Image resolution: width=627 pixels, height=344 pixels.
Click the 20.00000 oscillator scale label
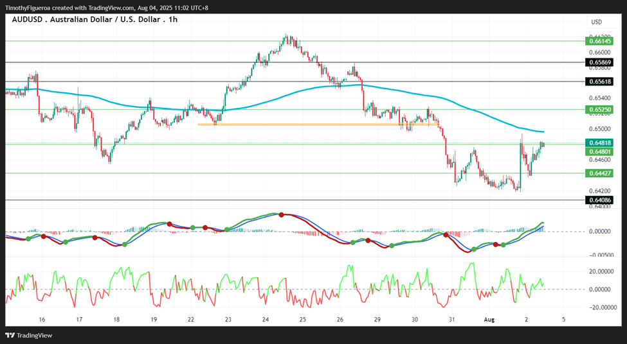coord(600,271)
